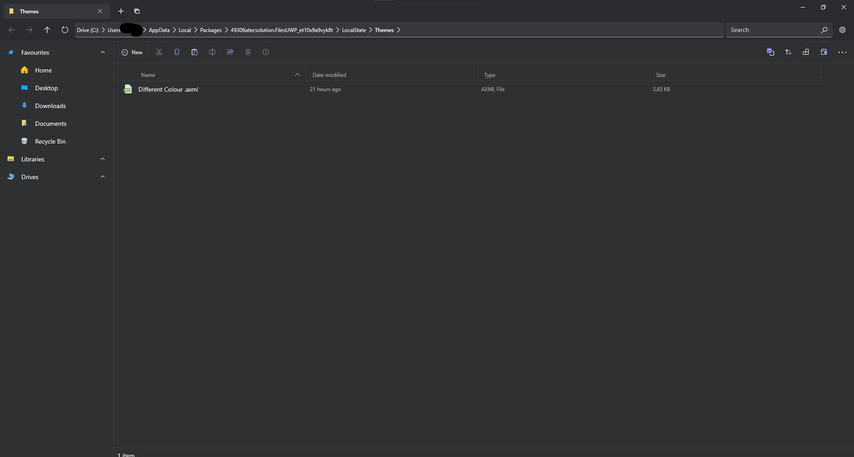854x457 pixels.
Task: Open the Sort options icon
Action: (x=788, y=52)
